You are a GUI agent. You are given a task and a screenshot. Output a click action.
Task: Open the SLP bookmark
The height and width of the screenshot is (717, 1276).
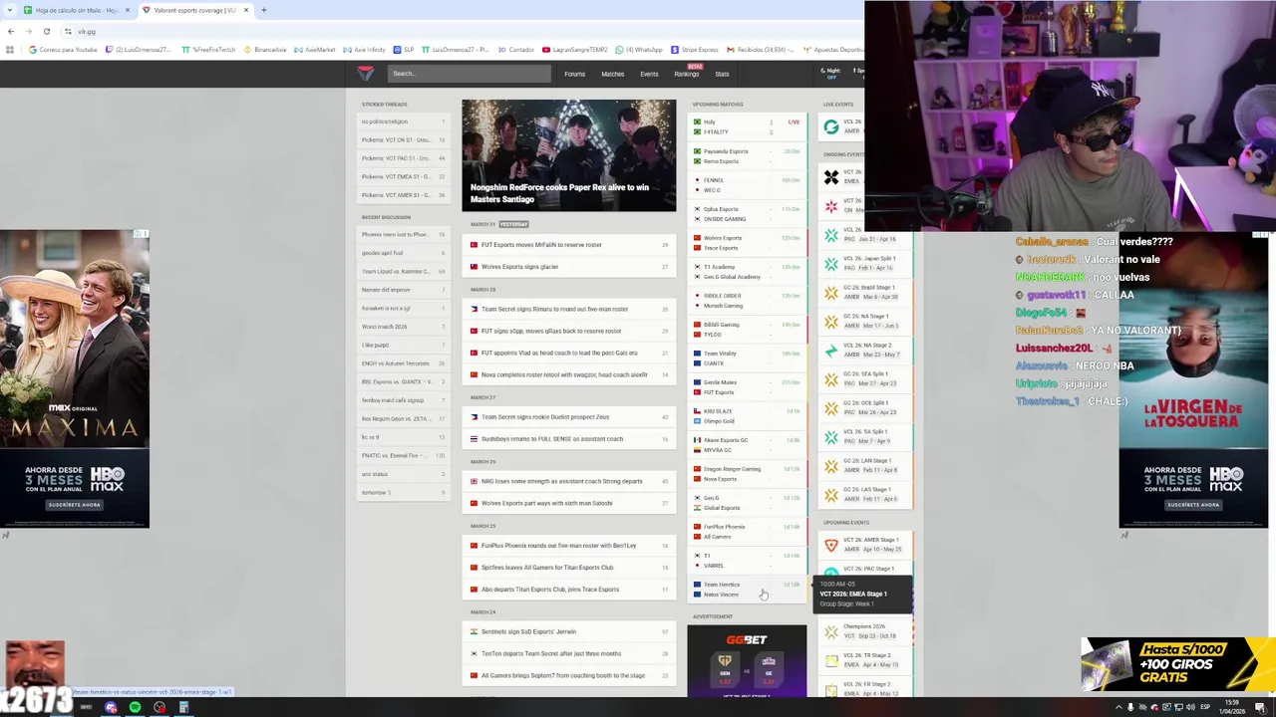[x=404, y=49]
